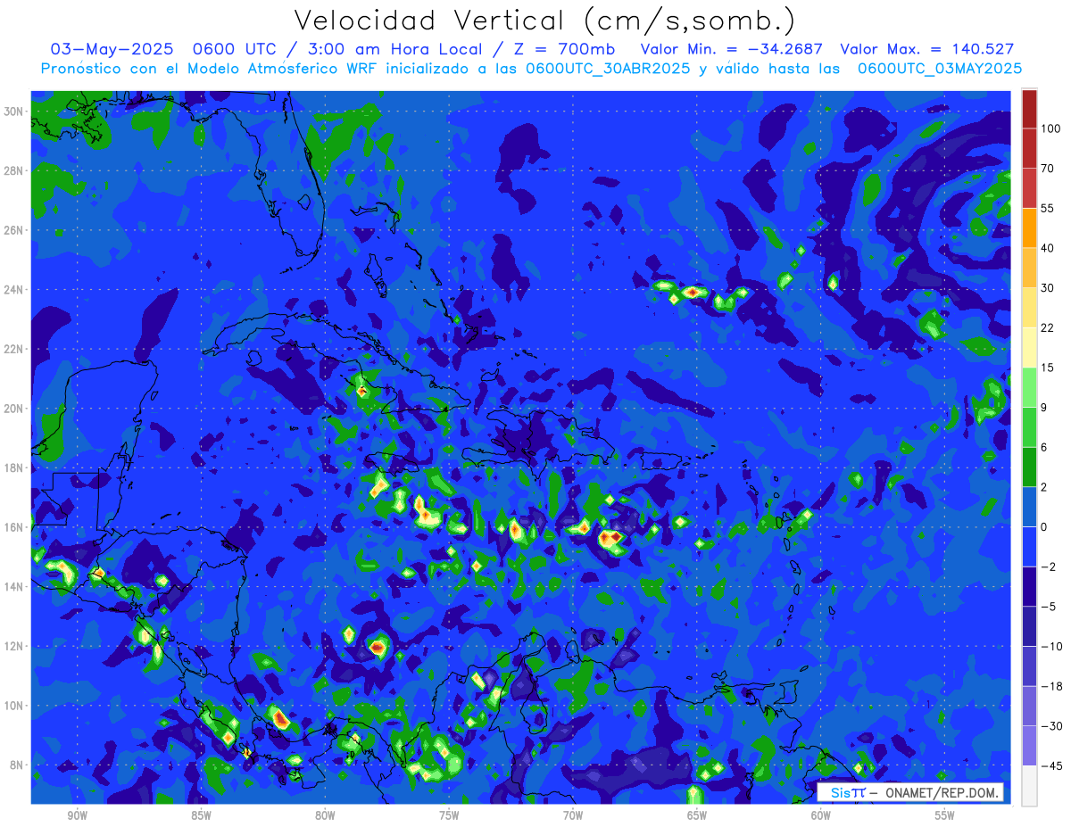Pick the colorbar swatch between -18 and -10
The image size is (1071, 827).
point(1029,666)
